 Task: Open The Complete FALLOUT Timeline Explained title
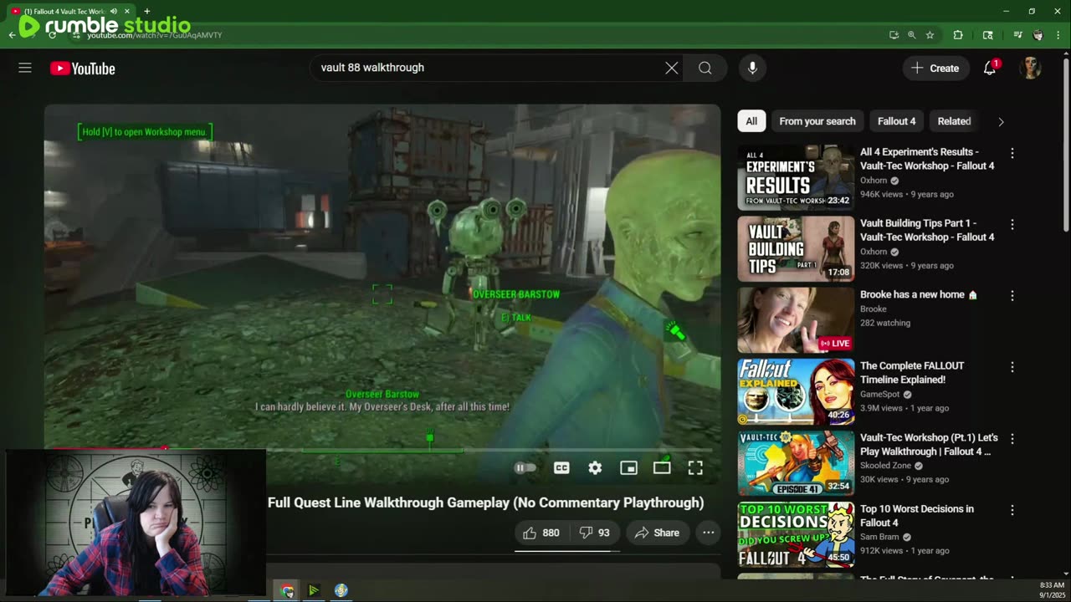(912, 372)
